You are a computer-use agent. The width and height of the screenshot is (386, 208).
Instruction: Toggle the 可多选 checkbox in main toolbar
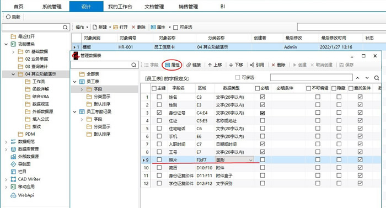(175, 28)
